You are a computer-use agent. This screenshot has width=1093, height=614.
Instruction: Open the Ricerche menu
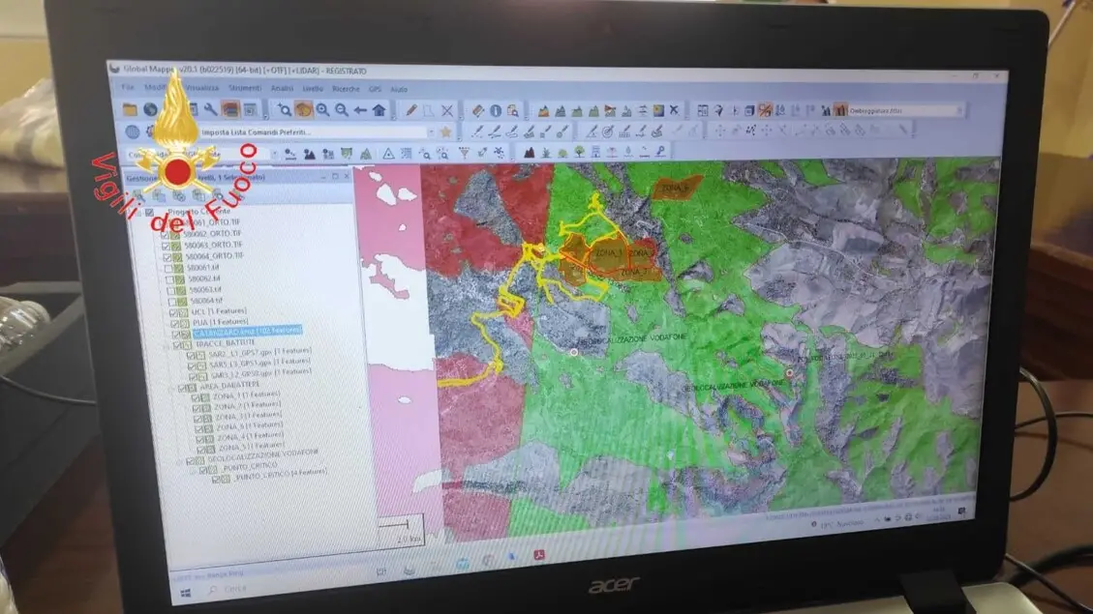point(345,88)
